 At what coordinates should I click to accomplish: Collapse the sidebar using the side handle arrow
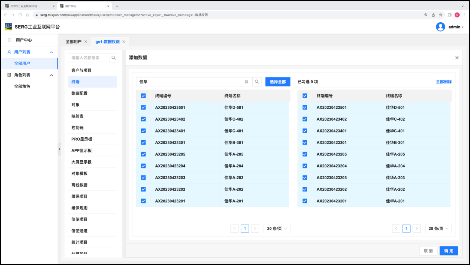(x=59, y=149)
